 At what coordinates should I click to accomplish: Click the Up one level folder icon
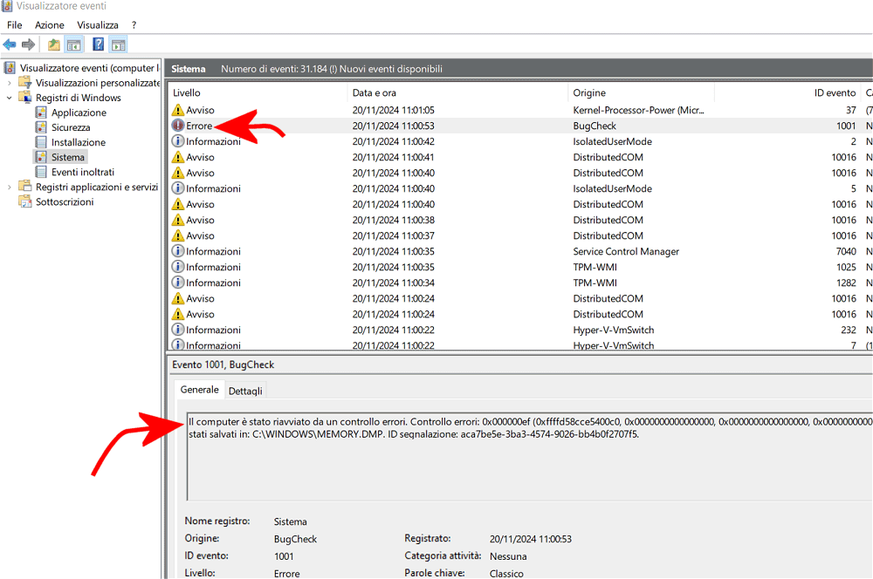53,44
